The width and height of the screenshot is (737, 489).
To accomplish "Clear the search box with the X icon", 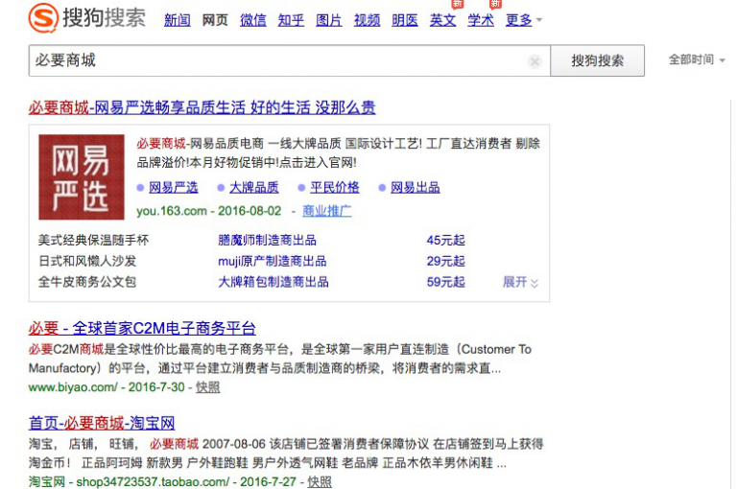I will tap(535, 61).
